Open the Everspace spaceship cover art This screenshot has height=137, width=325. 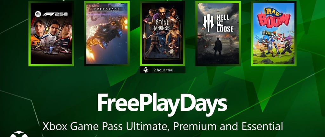pos(107,33)
